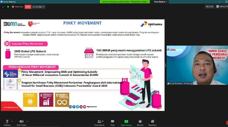Click the meeting information icon
This screenshot has width=228, height=127.
(x=3, y=7)
